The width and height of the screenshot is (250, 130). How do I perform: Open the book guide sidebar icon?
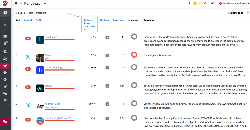(x=5, y=101)
